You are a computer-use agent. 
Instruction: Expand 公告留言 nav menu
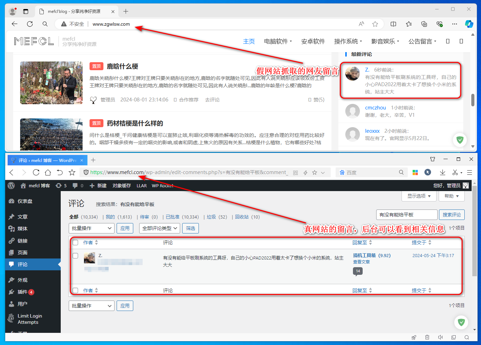click(x=422, y=41)
